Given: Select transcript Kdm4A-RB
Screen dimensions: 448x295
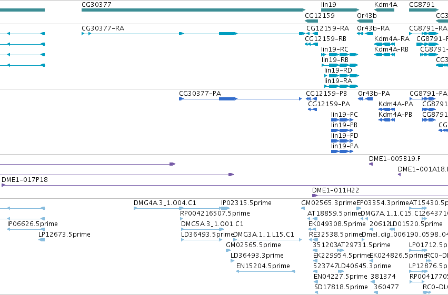Looking at the screenshot, I should 391,49.
